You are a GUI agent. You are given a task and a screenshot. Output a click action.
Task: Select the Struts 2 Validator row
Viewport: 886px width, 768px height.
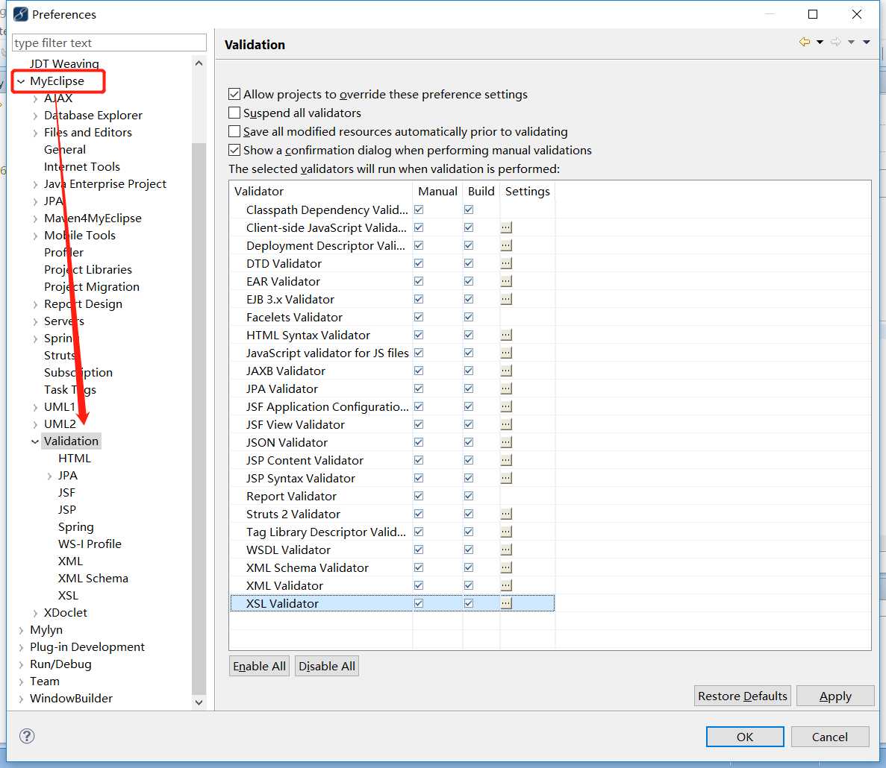392,514
